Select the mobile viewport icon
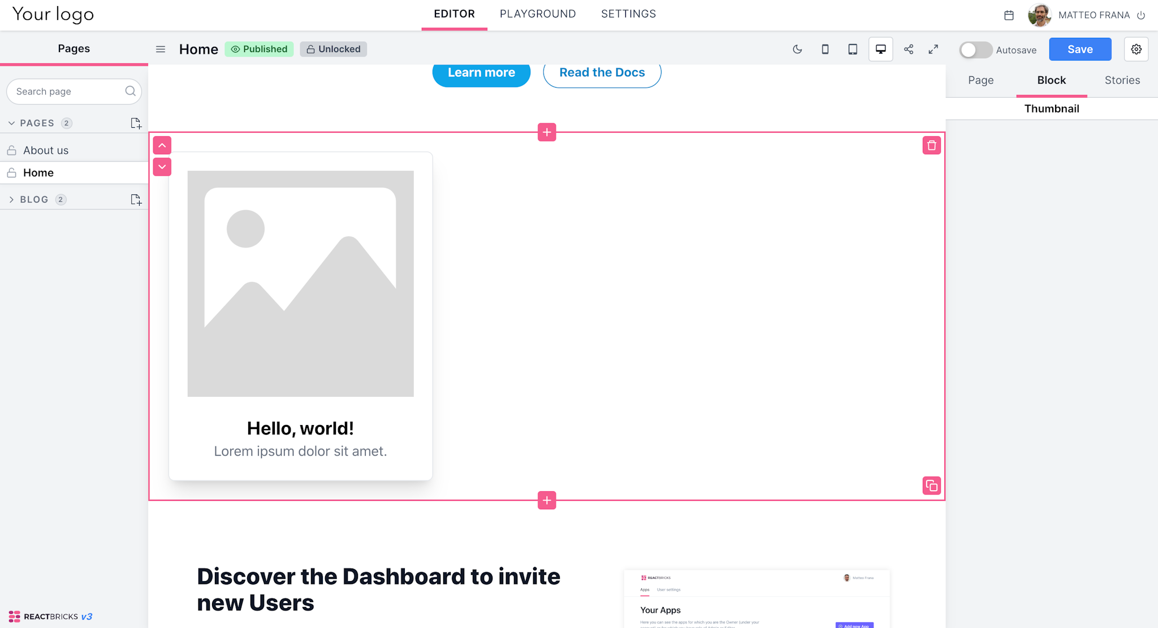Screen dimensions: 1158x628 (x=826, y=49)
